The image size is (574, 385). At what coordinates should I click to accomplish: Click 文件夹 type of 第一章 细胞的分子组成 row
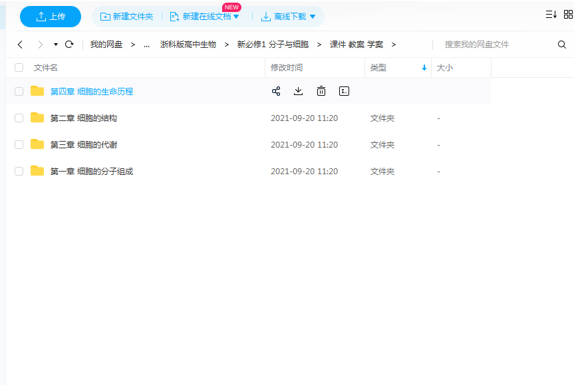coord(382,172)
